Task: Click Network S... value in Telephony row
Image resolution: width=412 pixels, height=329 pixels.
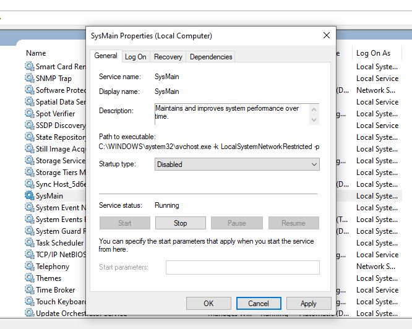Action: click(376, 267)
